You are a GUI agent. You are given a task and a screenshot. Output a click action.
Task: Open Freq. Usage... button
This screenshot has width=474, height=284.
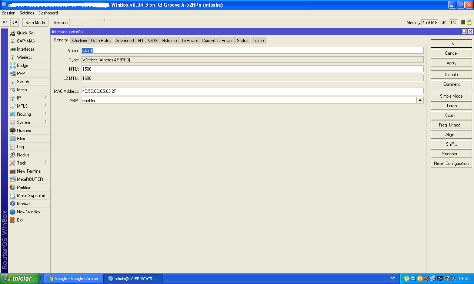click(x=451, y=125)
